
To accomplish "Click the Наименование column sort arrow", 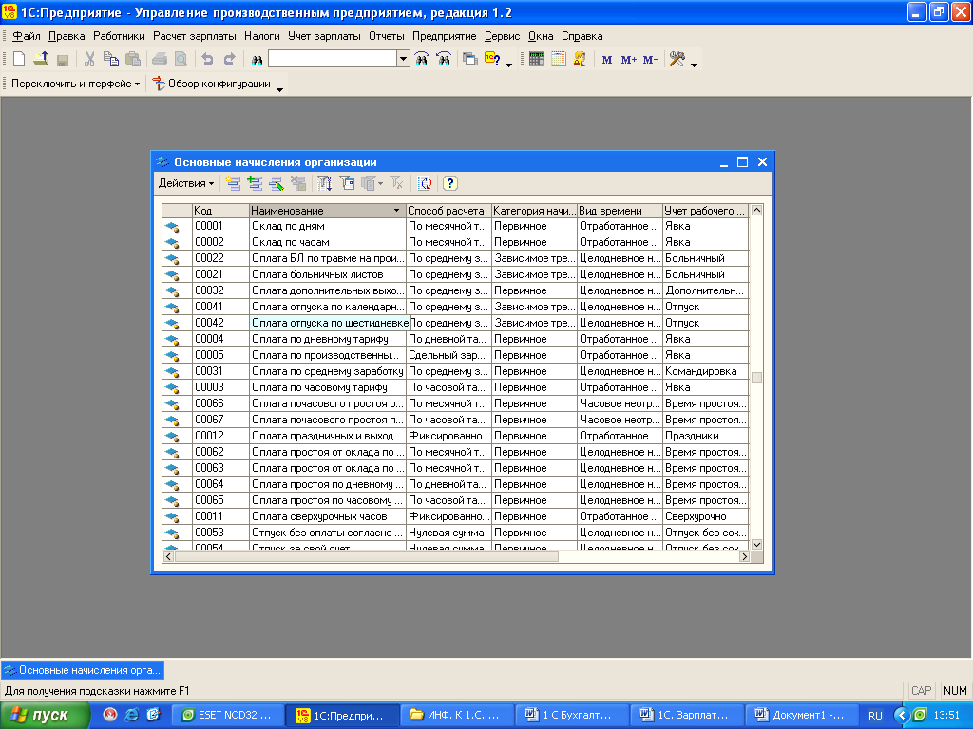I will pos(396,211).
